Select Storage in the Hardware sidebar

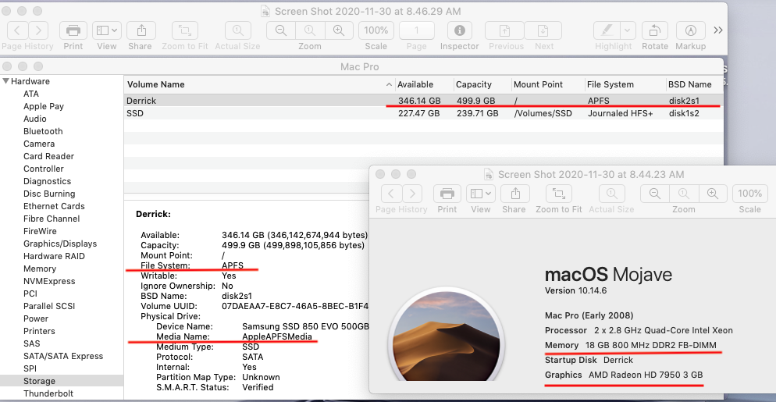(x=39, y=381)
